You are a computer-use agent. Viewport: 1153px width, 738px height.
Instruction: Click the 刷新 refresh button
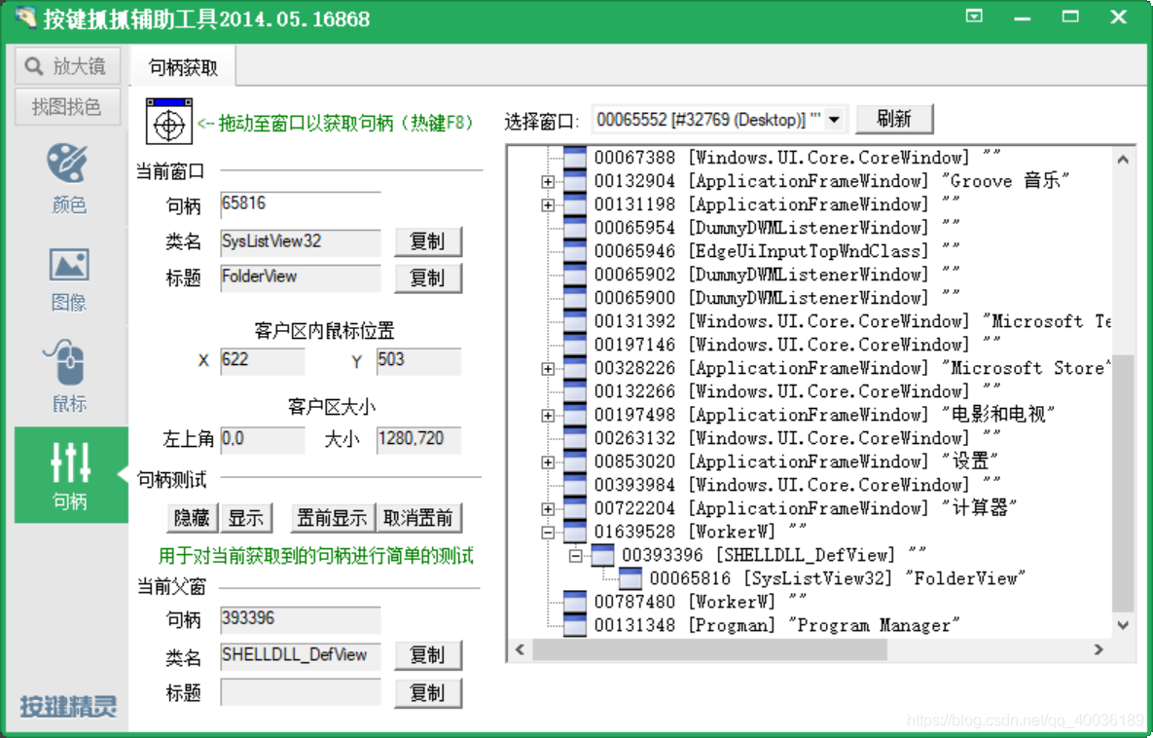click(894, 119)
